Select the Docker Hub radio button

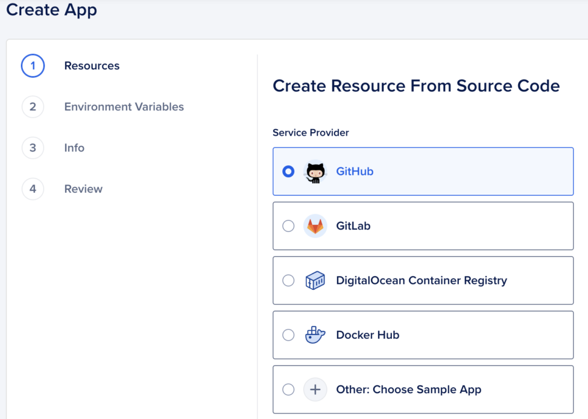coord(288,335)
